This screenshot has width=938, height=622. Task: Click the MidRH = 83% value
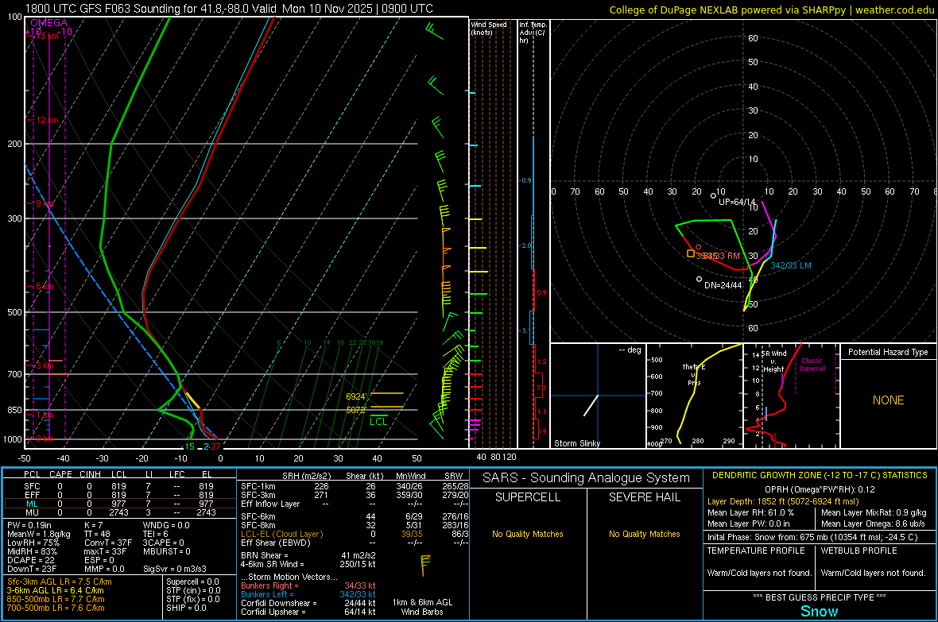(x=33, y=551)
